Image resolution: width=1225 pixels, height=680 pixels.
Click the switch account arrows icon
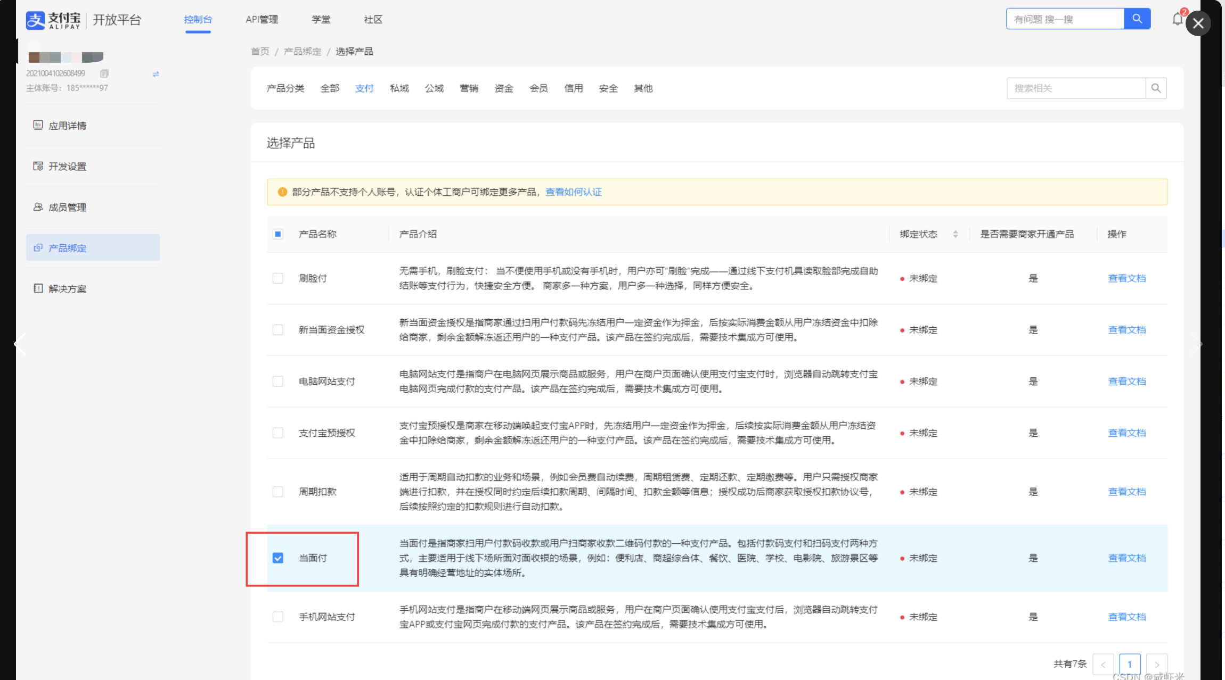(x=156, y=74)
